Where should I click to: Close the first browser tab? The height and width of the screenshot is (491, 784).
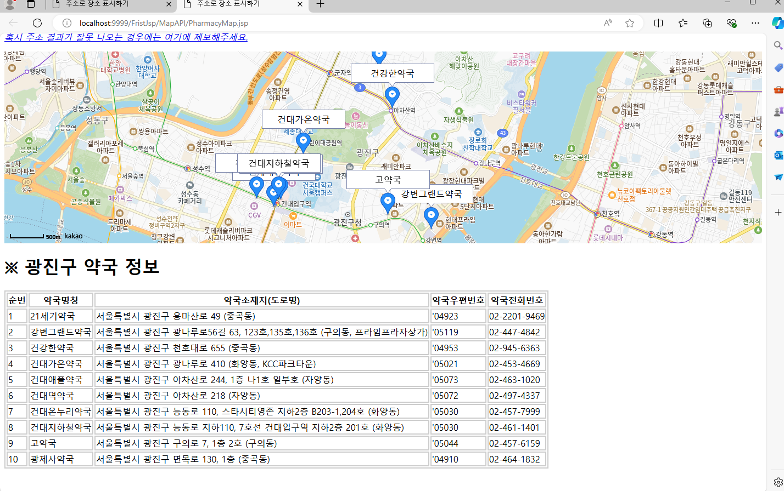(169, 4)
